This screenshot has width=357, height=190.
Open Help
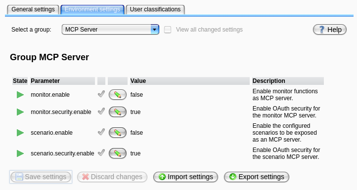330,30
